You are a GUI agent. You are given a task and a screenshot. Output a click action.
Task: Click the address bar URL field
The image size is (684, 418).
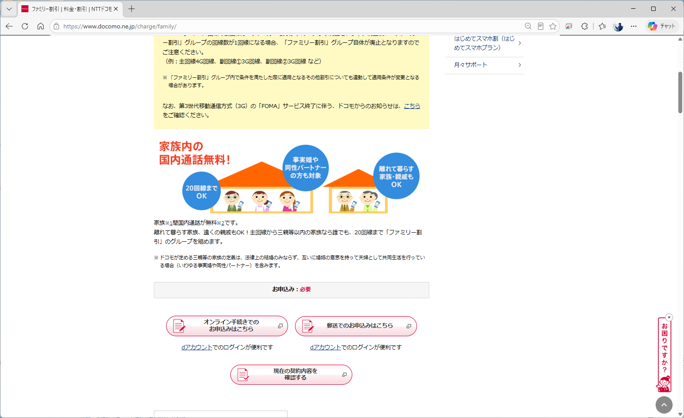point(288,26)
